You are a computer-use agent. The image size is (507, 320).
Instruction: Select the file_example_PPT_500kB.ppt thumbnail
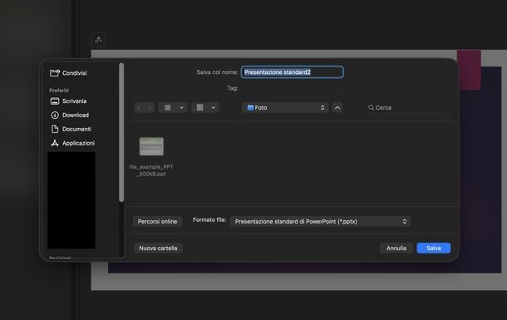pos(151,146)
